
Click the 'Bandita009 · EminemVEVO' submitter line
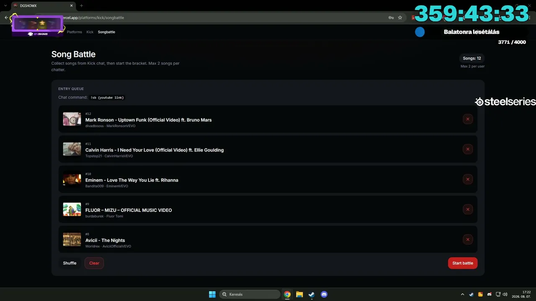point(107,186)
